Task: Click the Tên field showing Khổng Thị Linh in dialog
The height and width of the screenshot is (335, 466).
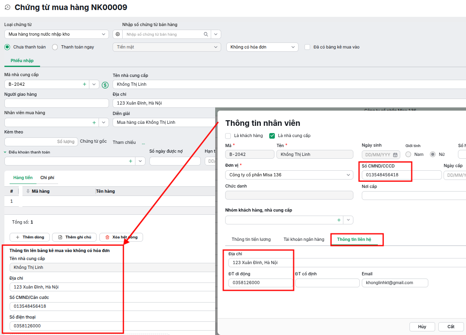Action: 315,154
